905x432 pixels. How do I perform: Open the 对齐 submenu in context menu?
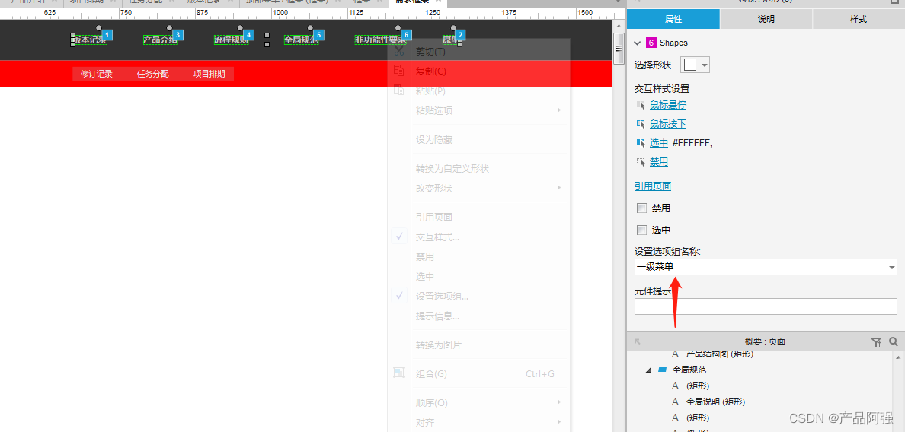[478, 422]
